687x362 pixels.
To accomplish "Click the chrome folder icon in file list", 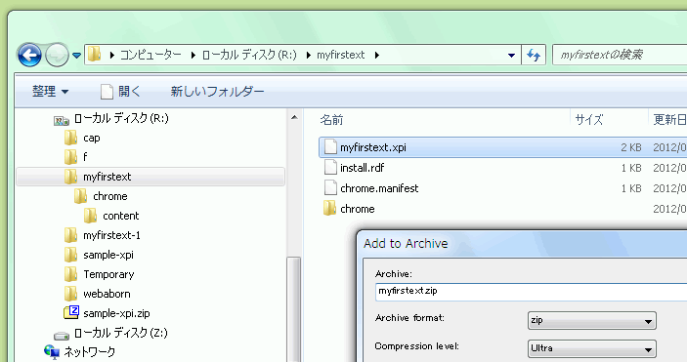I will 330,209.
